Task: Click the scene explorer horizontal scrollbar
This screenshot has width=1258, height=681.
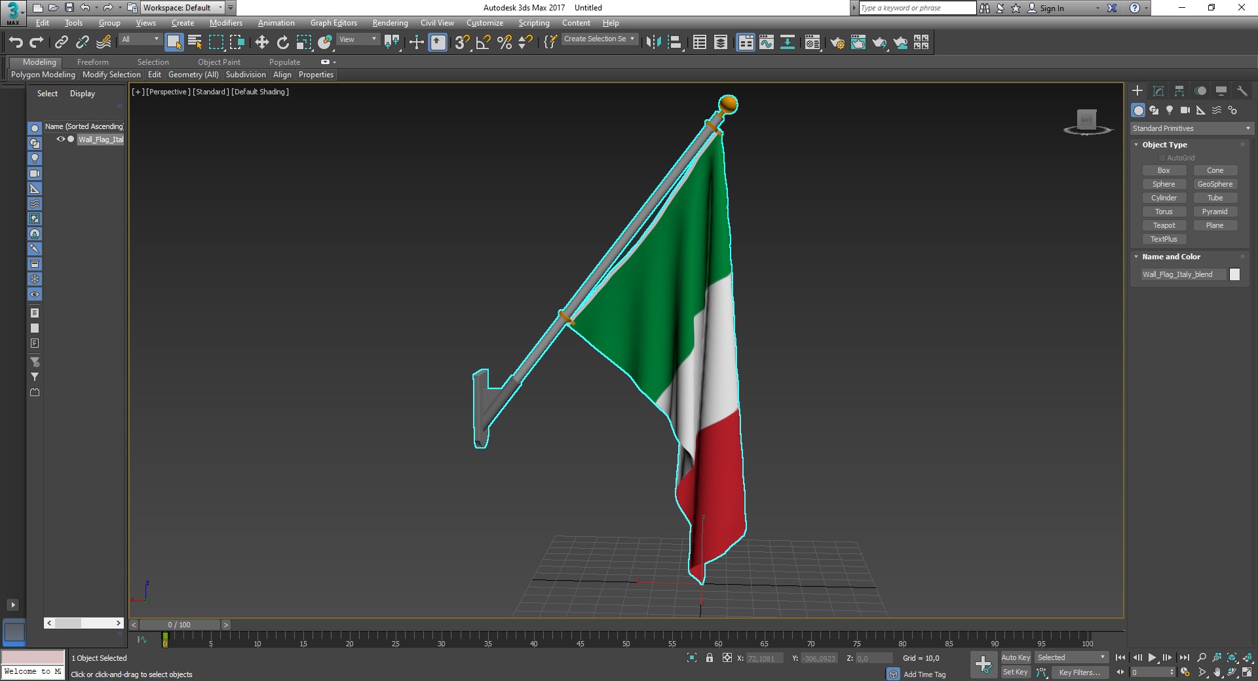Action: click(84, 623)
